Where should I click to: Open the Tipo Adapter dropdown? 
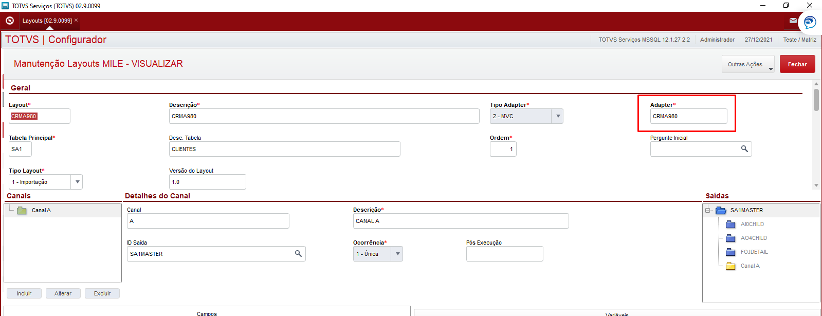click(558, 116)
